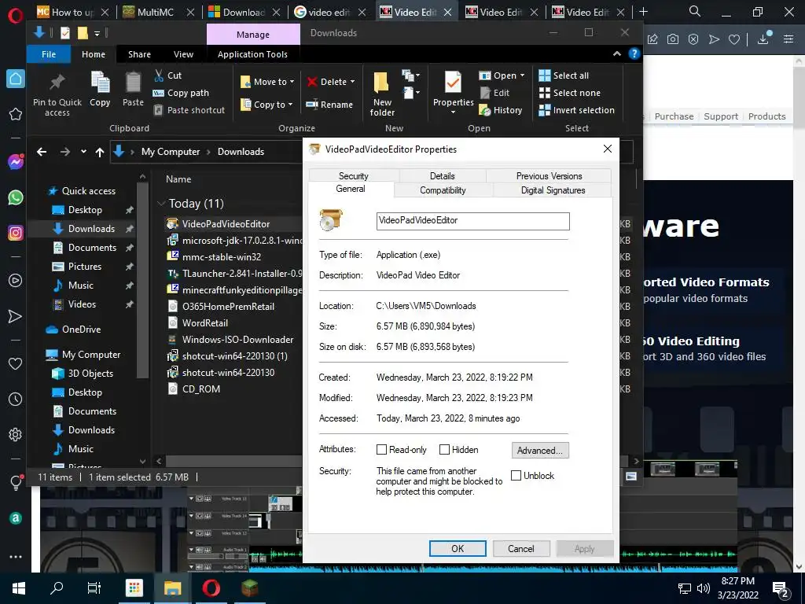Switch to the Compatibility tab
The width and height of the screenshot is (805, 604).
[x=443, y=190]
